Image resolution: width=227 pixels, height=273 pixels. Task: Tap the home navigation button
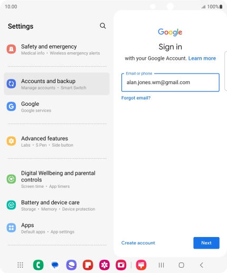182,265
